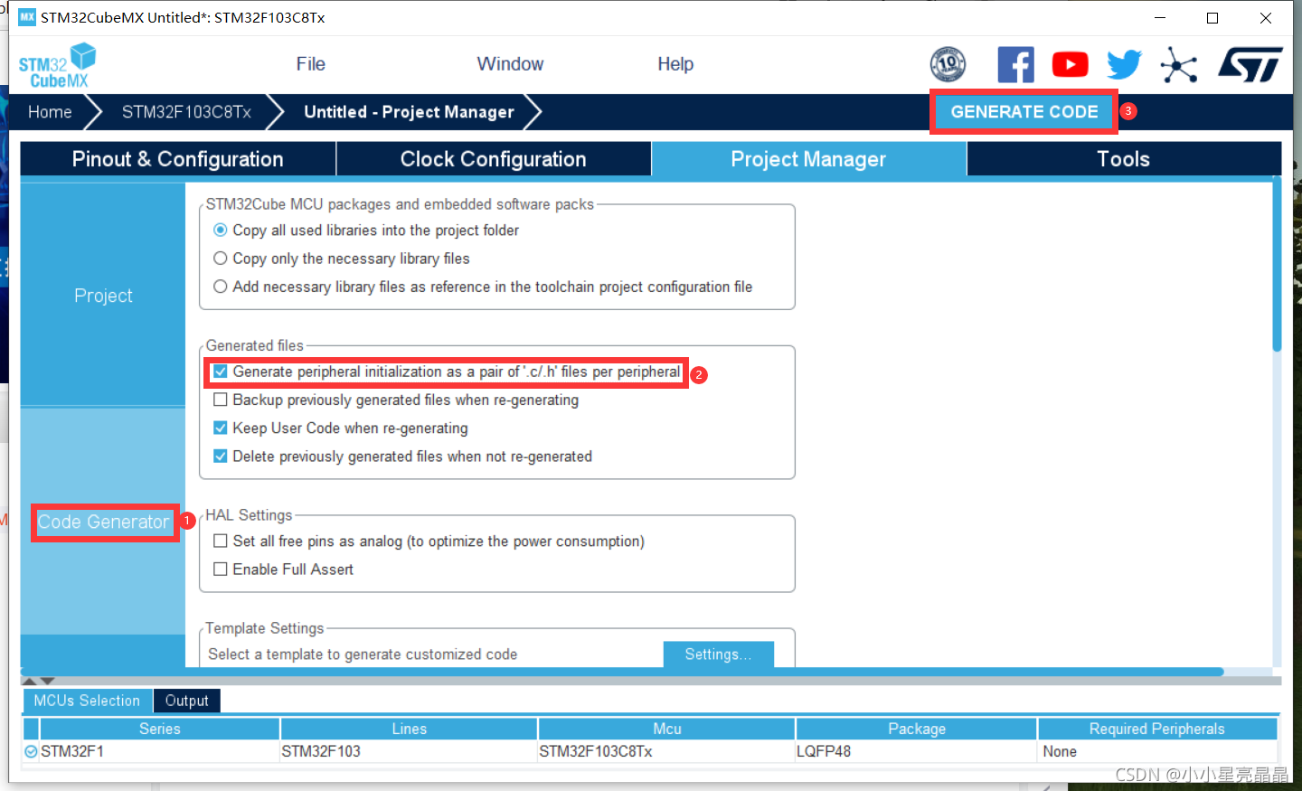
Task: Open the 10-year anniversary badge icon
Action: point(948,64)
